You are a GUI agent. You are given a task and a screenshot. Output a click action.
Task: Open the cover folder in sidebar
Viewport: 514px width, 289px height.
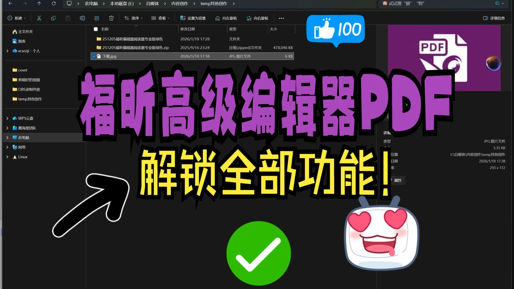pyautogui.click(x=20, y=70)
